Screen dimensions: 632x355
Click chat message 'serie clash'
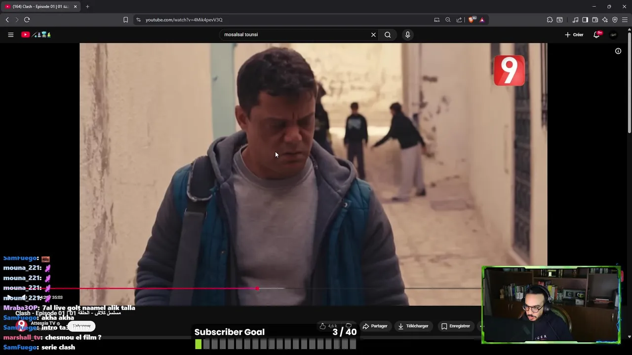(x=58, y=347)
